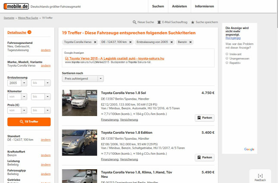Go to Startseite breadcrumb
278x183 pixels.
pos(9,18)
